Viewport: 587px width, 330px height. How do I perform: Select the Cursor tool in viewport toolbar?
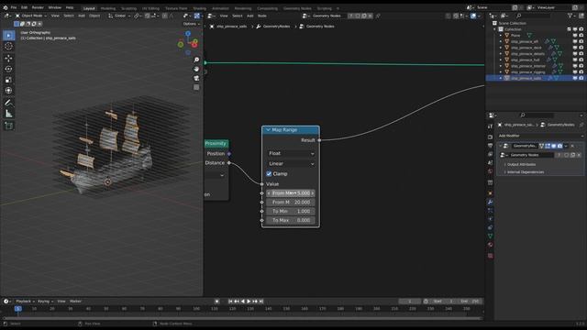coord(9,47)
